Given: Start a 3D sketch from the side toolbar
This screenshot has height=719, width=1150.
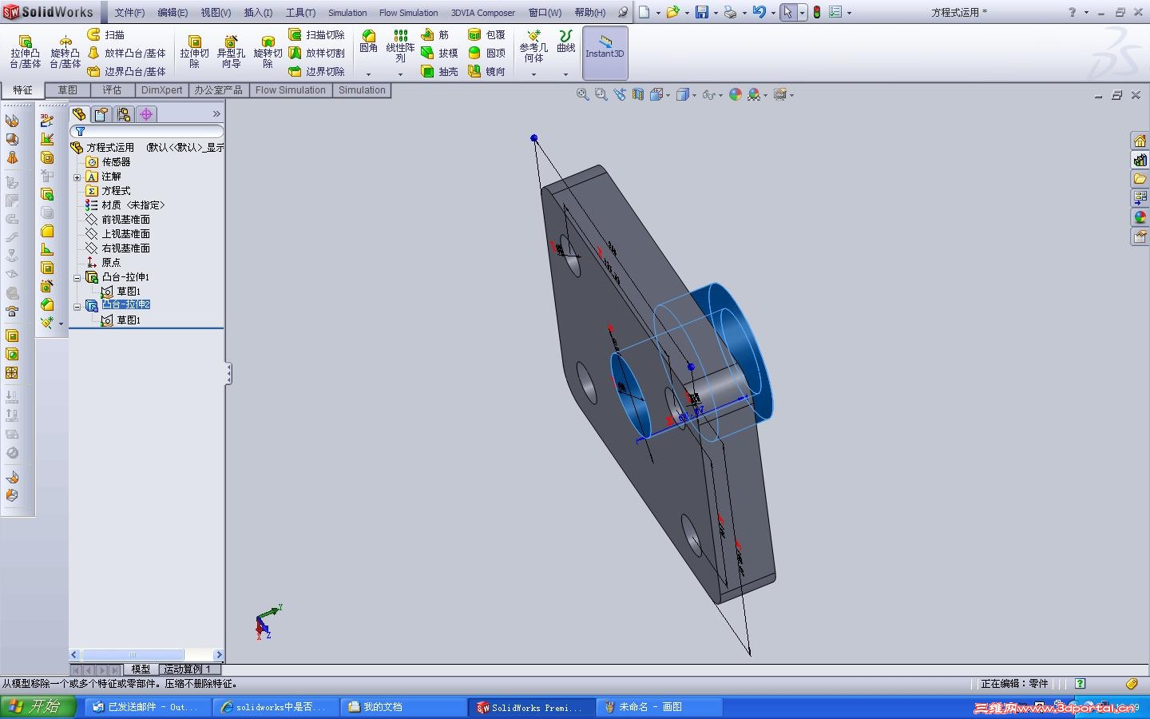Looking at the screenshot, I should (x=47, y=121).
